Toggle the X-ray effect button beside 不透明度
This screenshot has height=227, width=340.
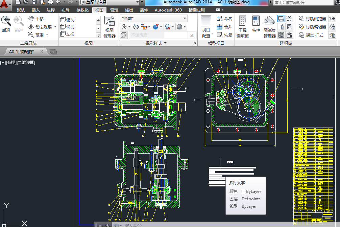pyautogui.click(x=124, y=35)
